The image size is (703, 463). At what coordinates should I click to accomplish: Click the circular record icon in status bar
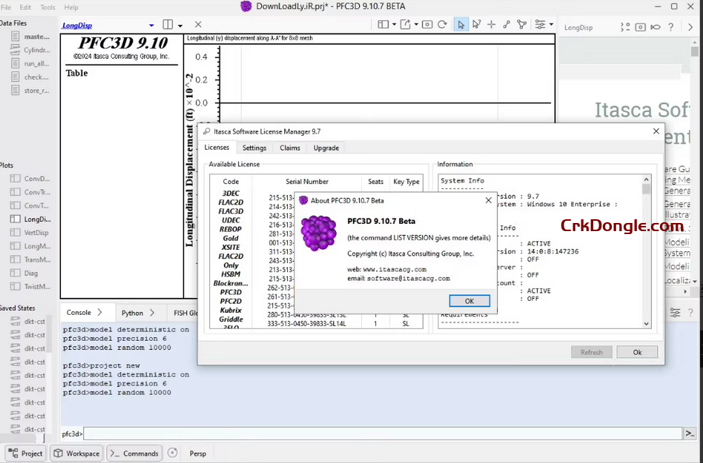(x=173, y=453)
